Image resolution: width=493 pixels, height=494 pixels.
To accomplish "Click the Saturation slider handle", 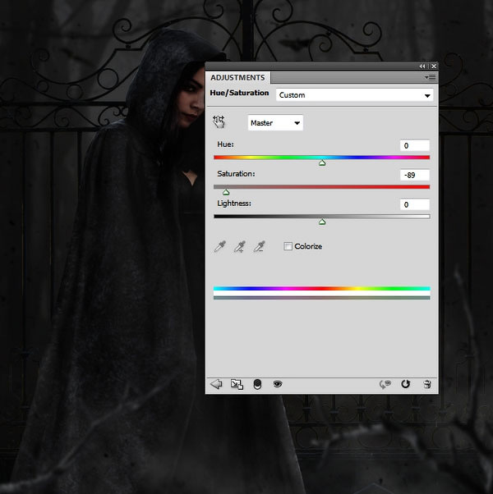I will (226, 192).
